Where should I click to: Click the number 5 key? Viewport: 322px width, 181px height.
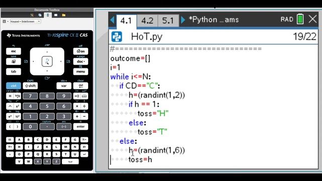[x=47, y=106]
